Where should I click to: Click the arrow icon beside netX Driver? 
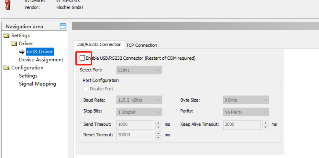click(x=22, y=52)
